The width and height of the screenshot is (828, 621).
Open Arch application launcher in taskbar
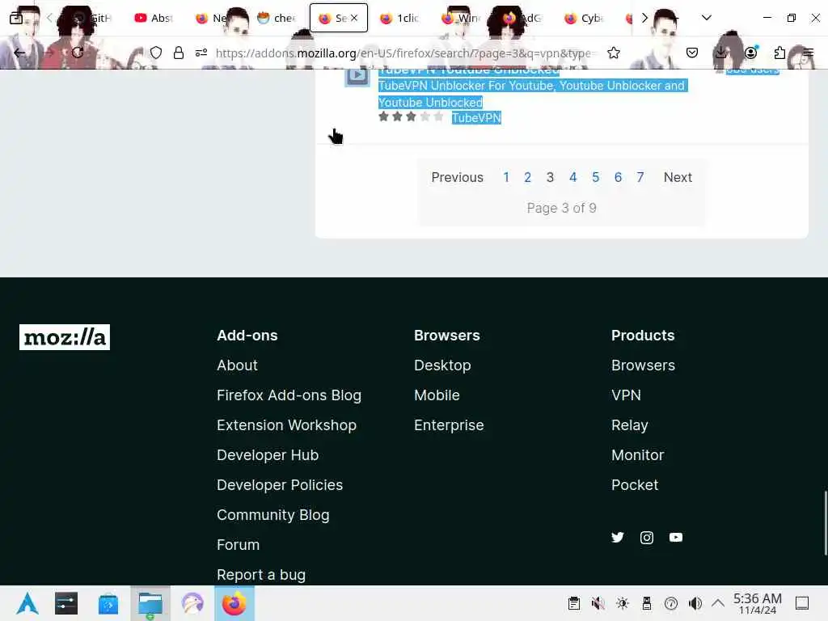pos(27,603)
